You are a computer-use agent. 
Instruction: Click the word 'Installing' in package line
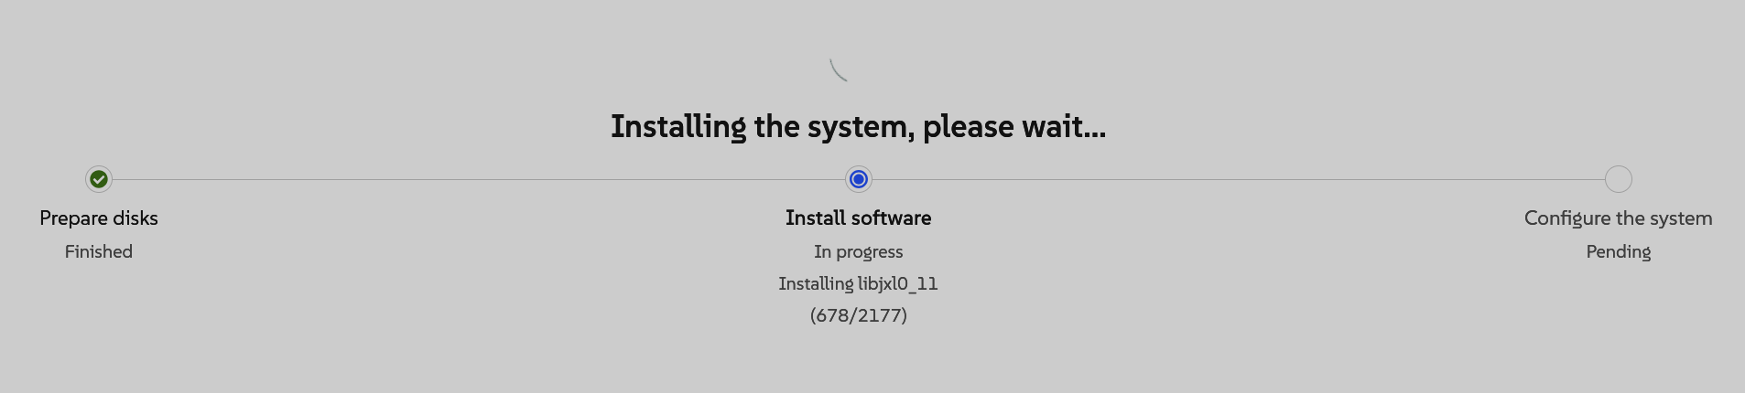(816, 284)
